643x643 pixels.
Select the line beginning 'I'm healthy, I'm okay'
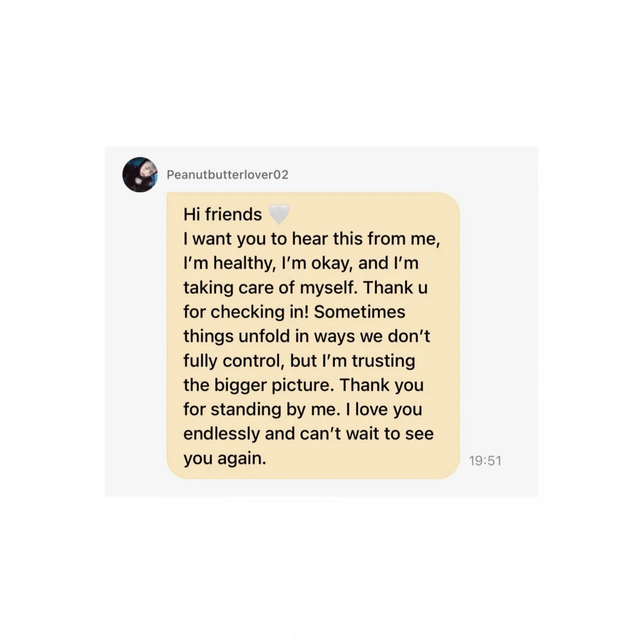(x=301, y=263)
